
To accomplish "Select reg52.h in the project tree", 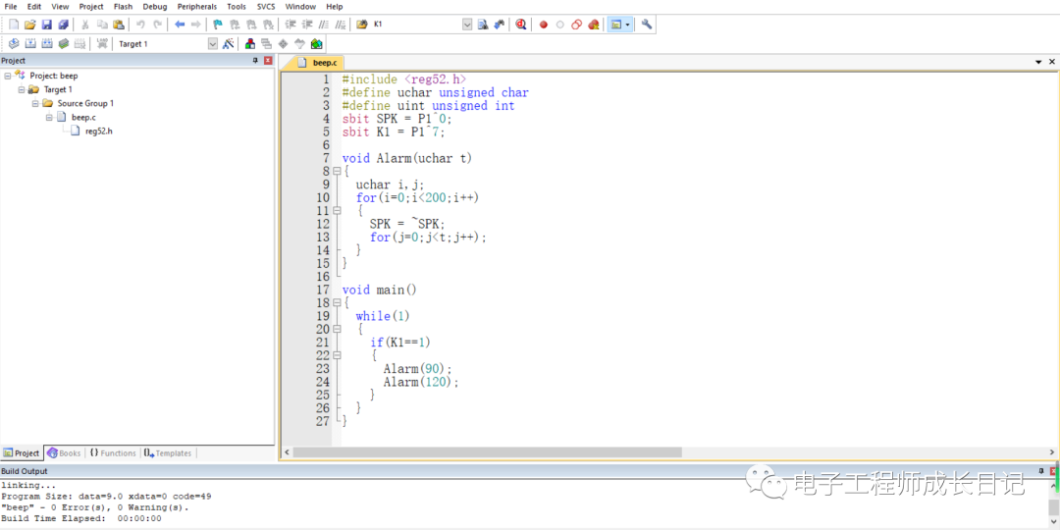I will coord(98,131).
